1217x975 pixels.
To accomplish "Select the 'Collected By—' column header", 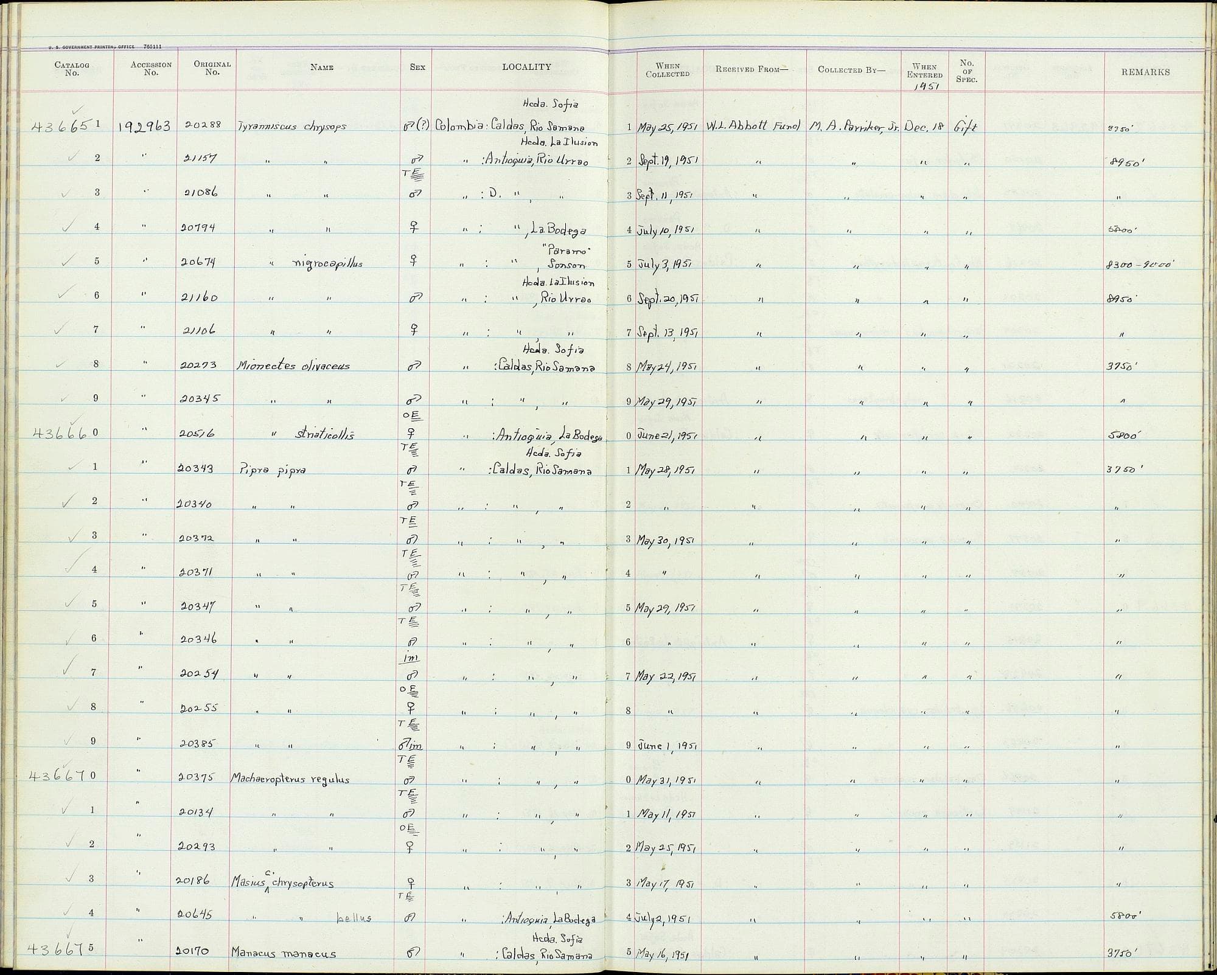I will (851, 69).
